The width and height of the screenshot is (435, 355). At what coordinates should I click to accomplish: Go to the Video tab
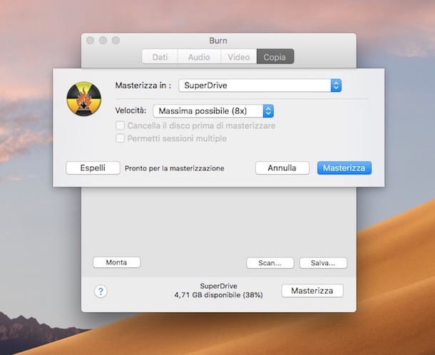(x=238, y=57)
